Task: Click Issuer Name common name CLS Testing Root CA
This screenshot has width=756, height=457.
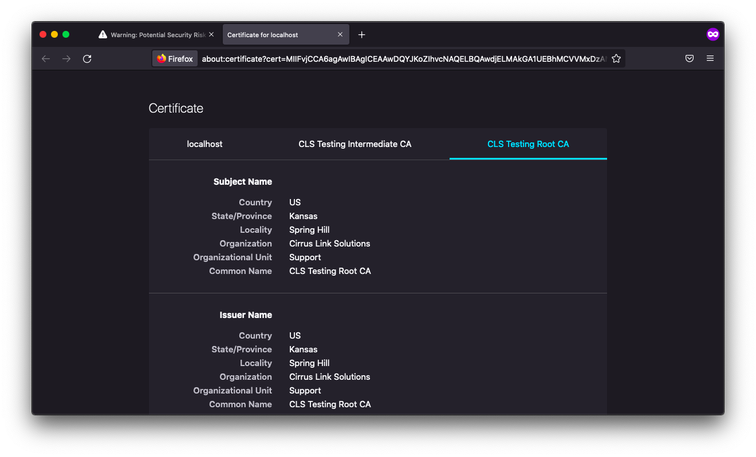Action: click(330, 404)
